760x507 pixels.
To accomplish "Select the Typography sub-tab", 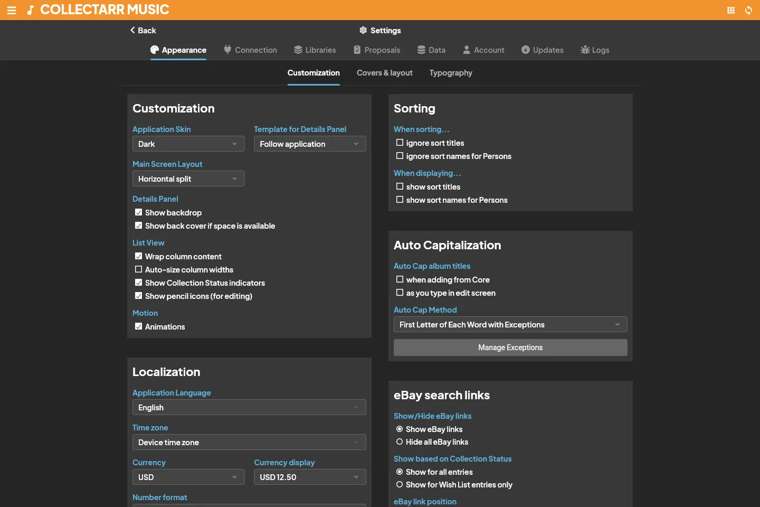I will pyautogui.click(x=451, y=73).
